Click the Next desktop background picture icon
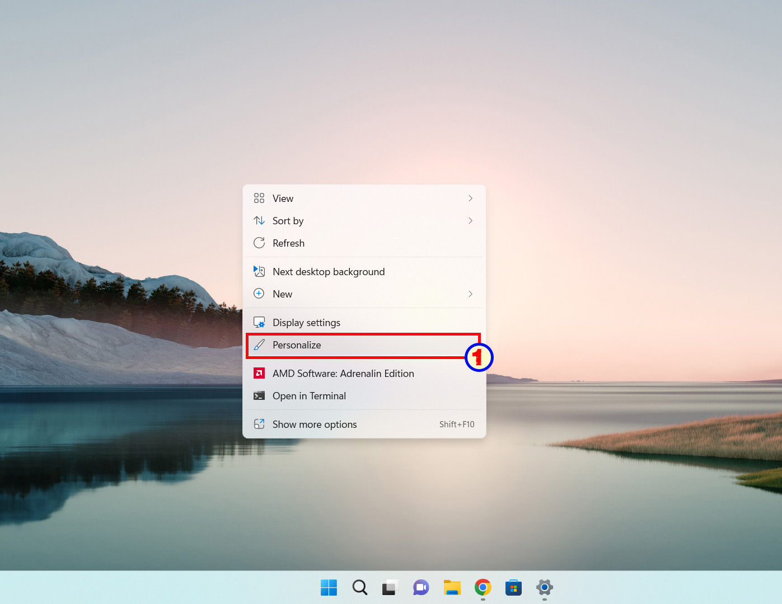Screen dimensions: 782x604 click(259, 271)
